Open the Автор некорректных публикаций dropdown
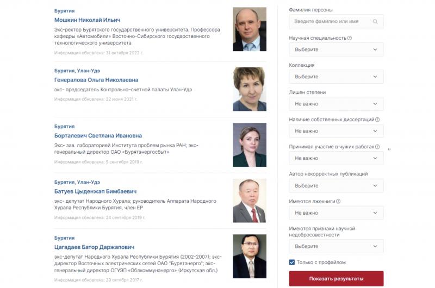Screen dimensions: 435x288 coord(336,185)
